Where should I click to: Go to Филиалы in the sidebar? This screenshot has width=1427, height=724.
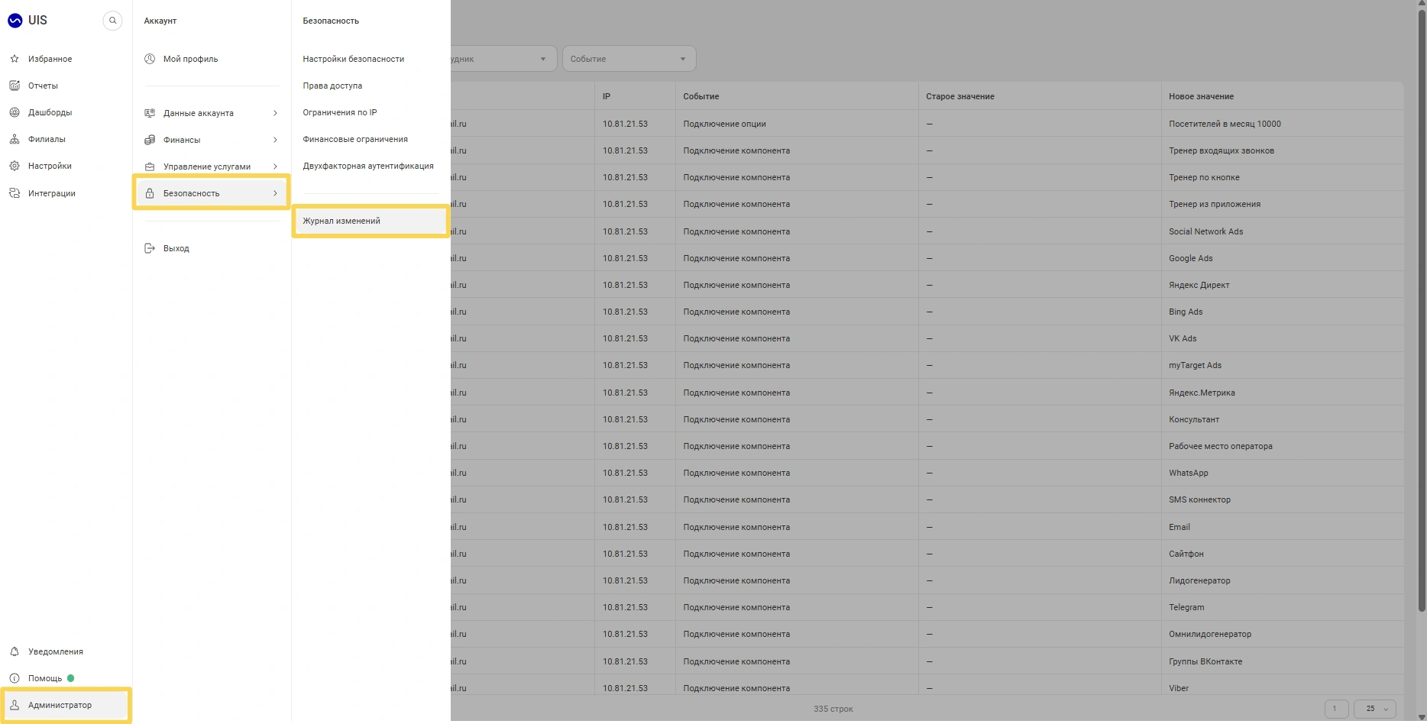tap(47, 139)
